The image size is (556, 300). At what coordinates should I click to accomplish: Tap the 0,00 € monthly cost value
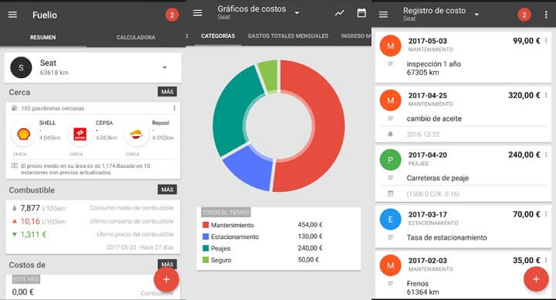[22, 291]
